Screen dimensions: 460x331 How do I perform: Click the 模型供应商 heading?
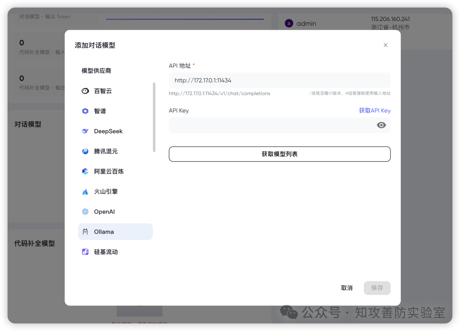(96, 71)
